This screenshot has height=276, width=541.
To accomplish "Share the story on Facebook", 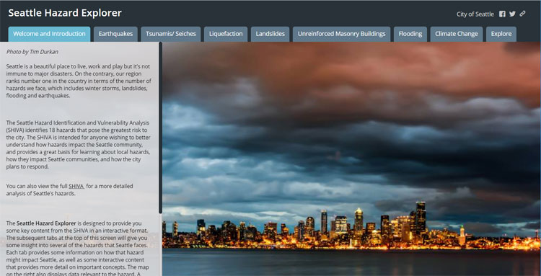I will (x=502, y=14).
